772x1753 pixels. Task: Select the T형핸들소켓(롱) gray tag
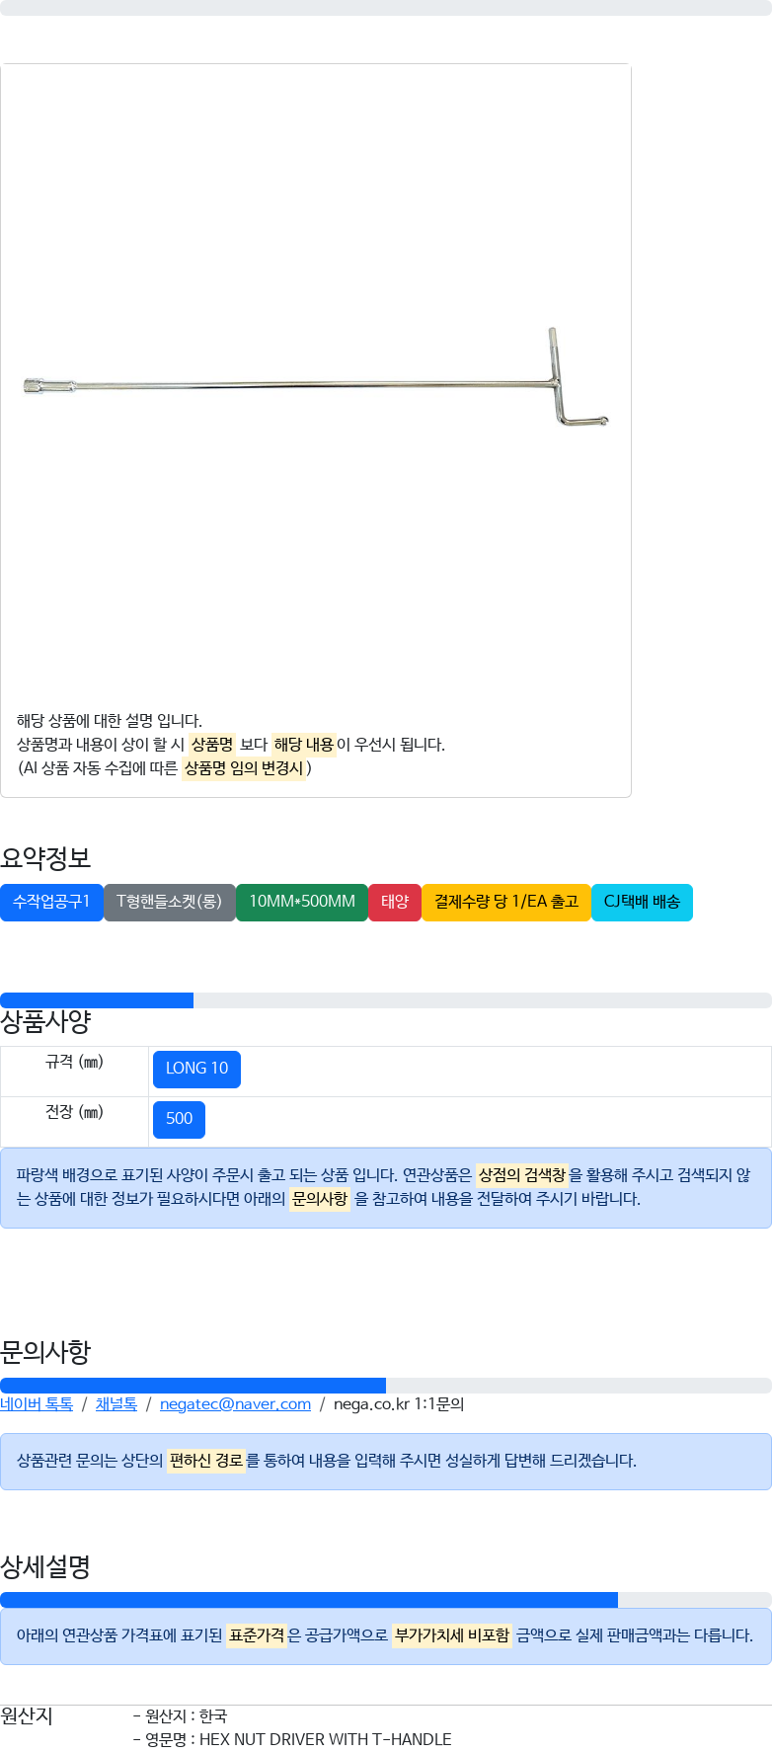click(170, 903)
